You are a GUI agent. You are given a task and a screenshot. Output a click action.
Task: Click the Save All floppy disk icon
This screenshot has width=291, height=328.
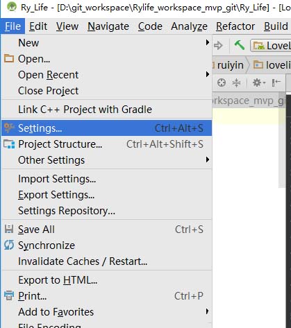(x=9, y=229)
